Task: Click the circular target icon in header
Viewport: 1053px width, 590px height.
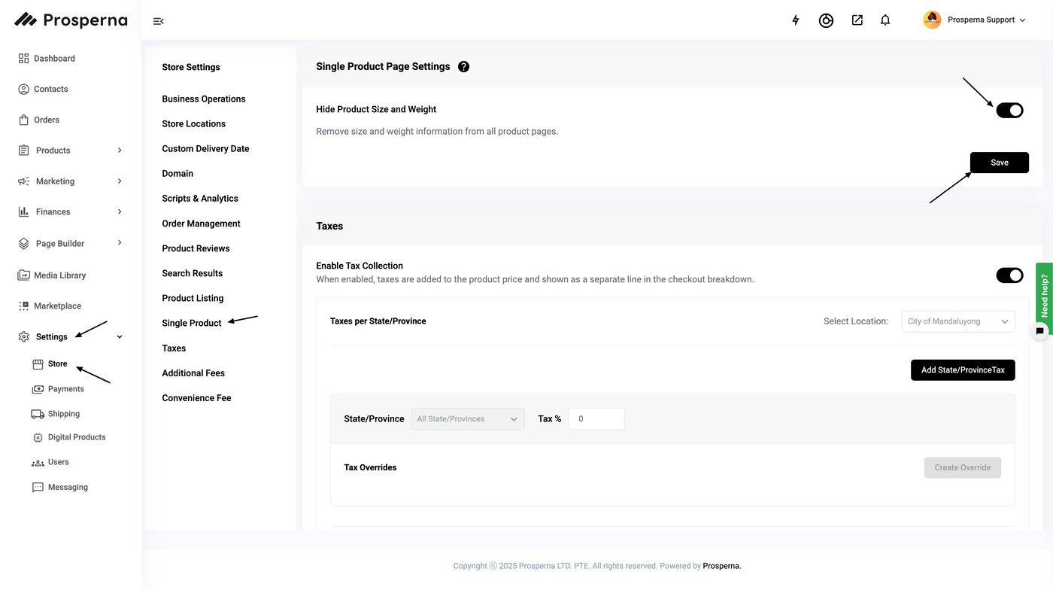Action: click(x=826, y=20)
